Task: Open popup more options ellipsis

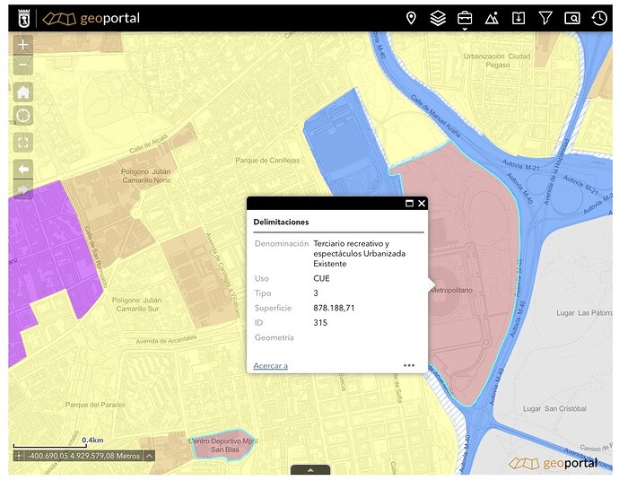Action: [x=409, y=365]
